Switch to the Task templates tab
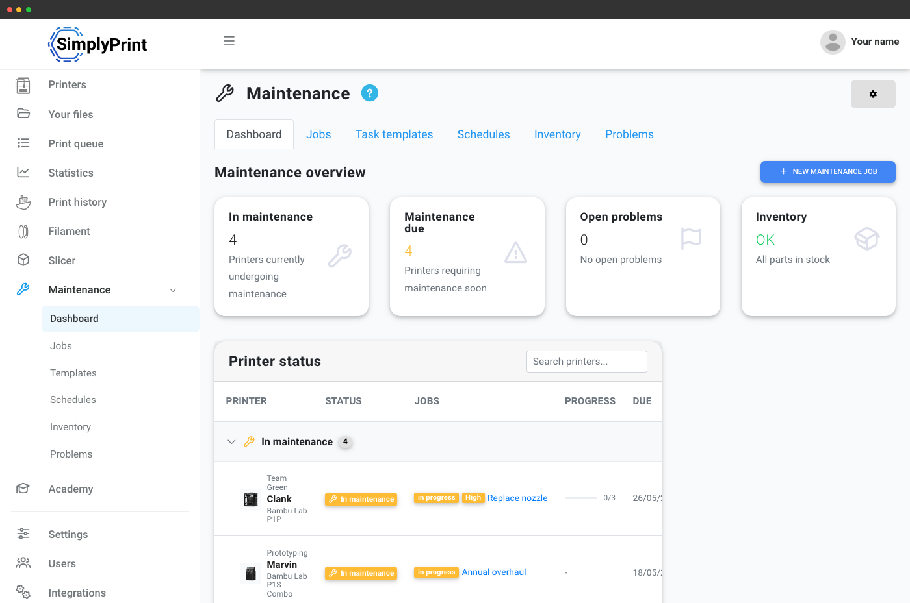 pos(394,134)
